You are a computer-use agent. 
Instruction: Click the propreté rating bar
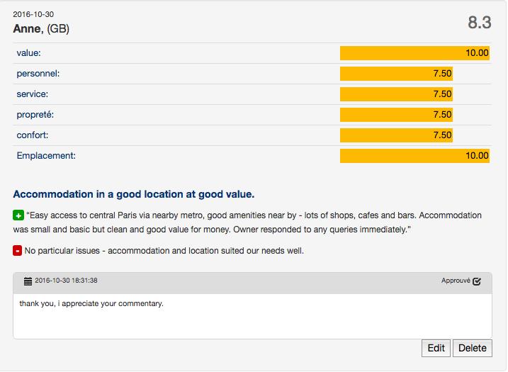[x=396, y=115]
